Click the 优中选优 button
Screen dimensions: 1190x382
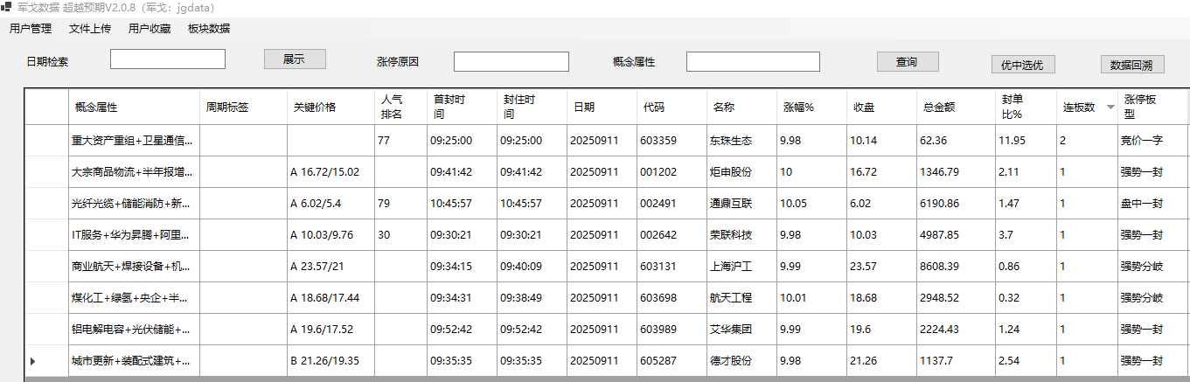pyautogui.click(x=1022, y=65)
